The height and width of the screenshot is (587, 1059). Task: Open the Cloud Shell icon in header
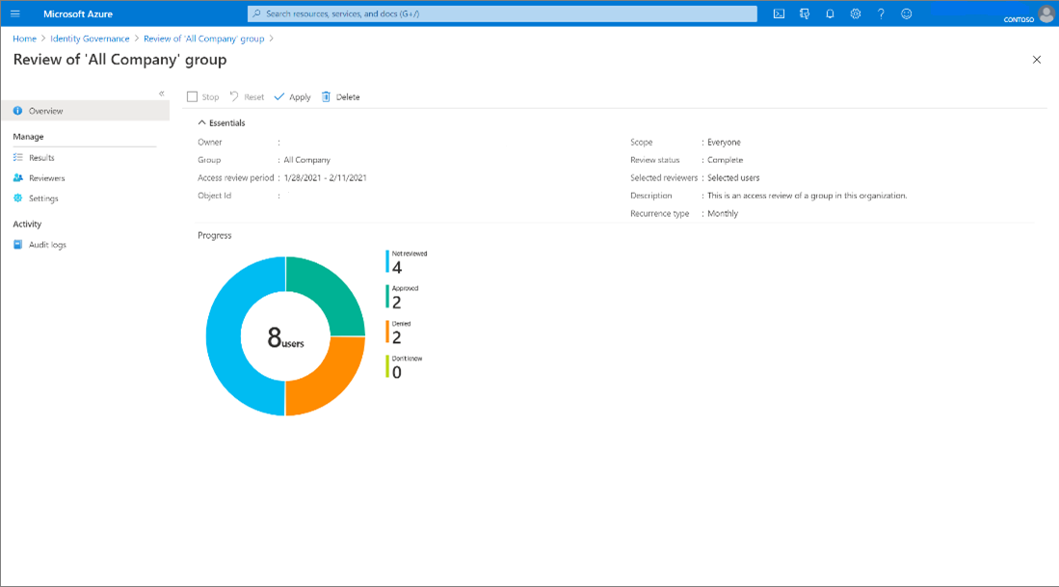click(x=779, y=14)
